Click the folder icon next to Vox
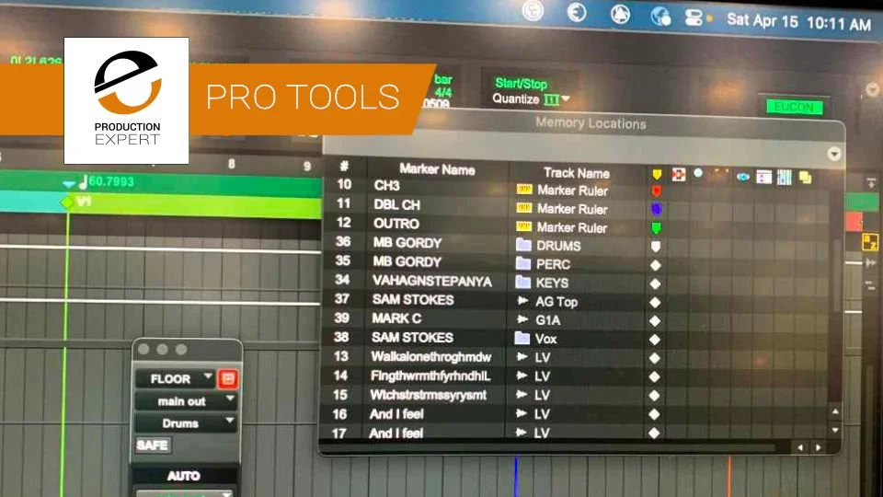 pyautogui.click(x=522, y=338)
